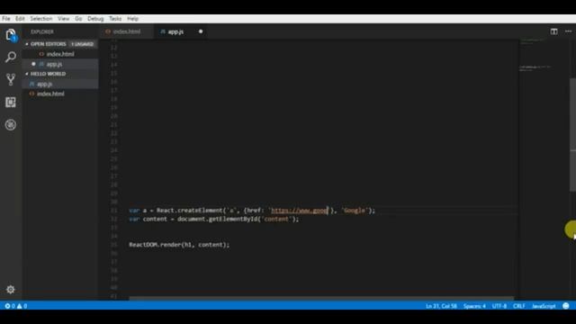
Task: Select index.html under Open Editors
Action: [60, 54]
